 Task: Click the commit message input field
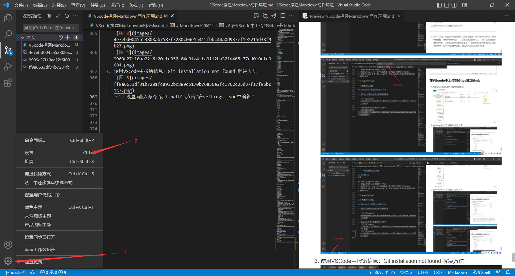tap(51, 28)
